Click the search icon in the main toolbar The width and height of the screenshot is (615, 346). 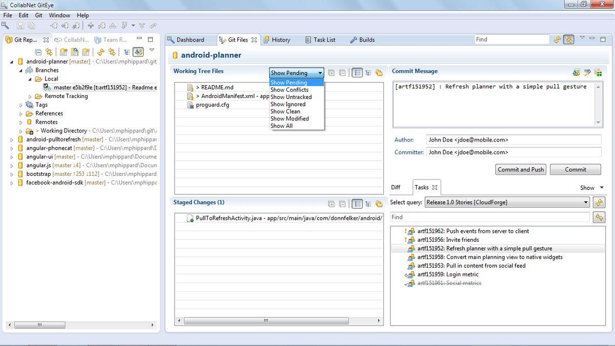6,25
